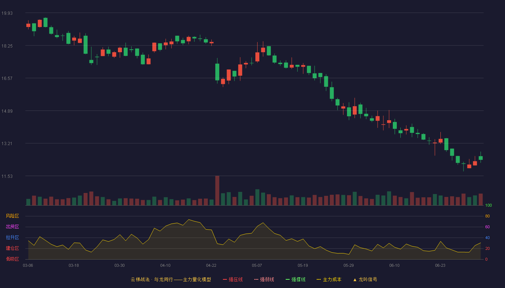Click the 建仓区 zone label
This screenshot has width=505, height=288.
[x=12, y=248]
